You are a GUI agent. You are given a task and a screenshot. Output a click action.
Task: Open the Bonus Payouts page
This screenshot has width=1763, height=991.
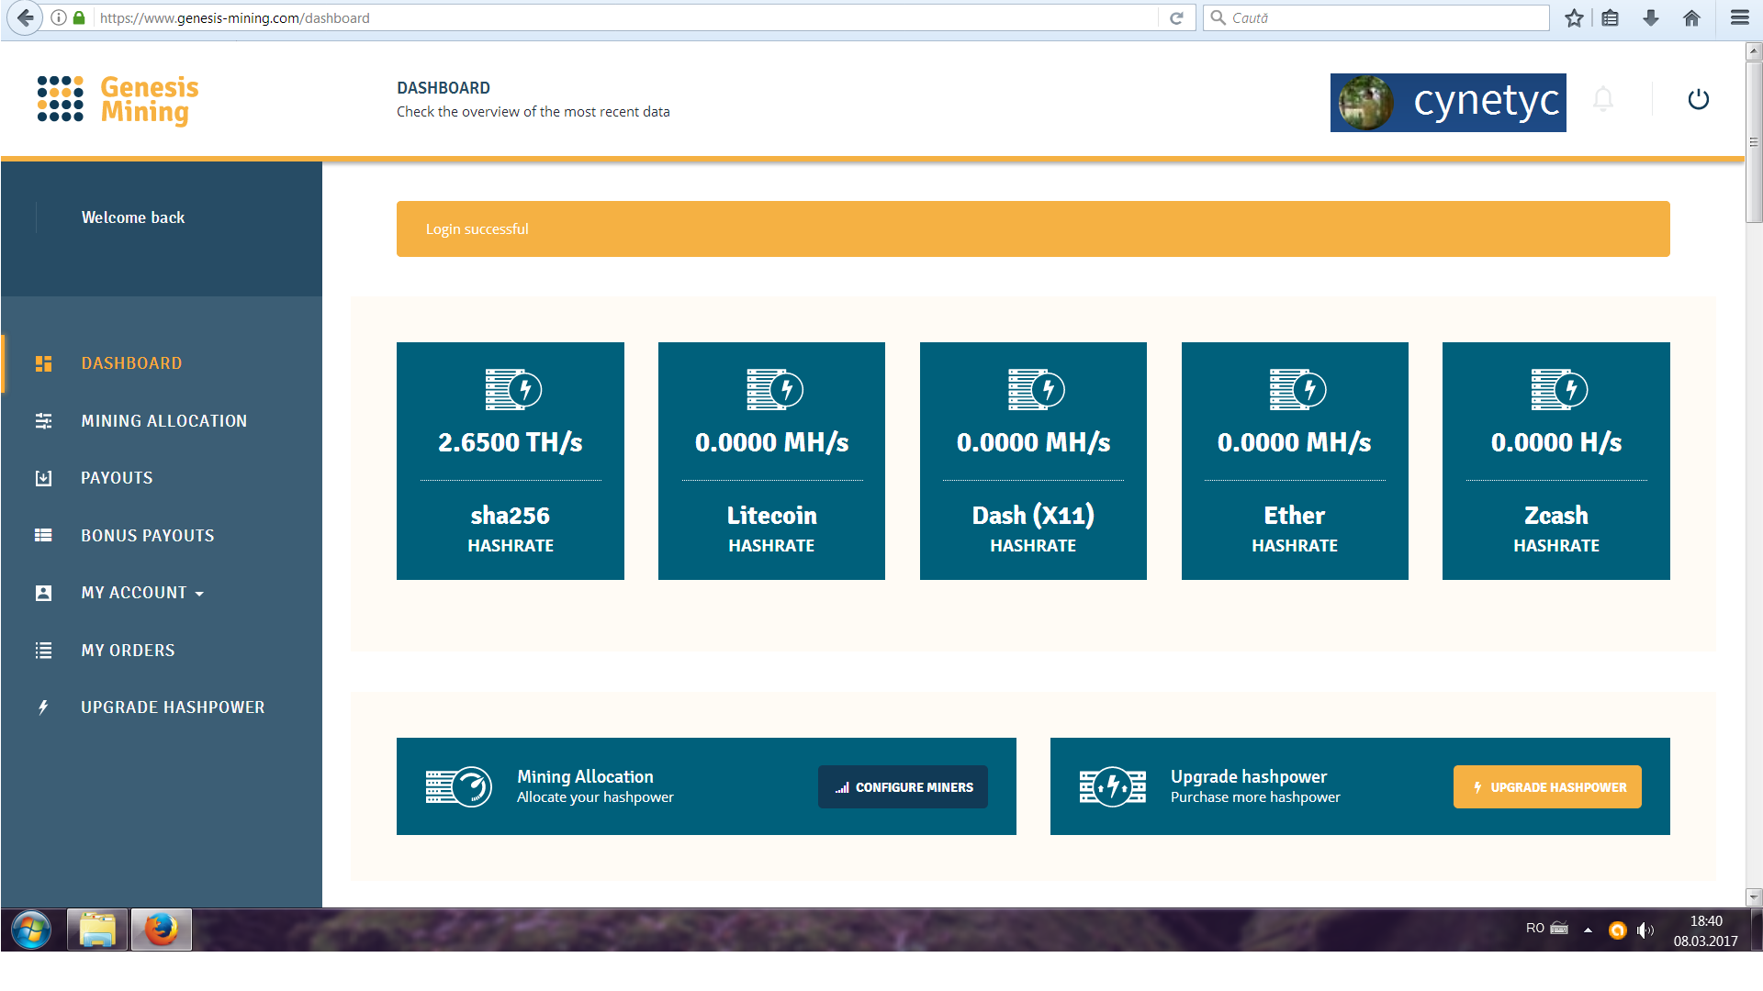[x=147, y=536]
